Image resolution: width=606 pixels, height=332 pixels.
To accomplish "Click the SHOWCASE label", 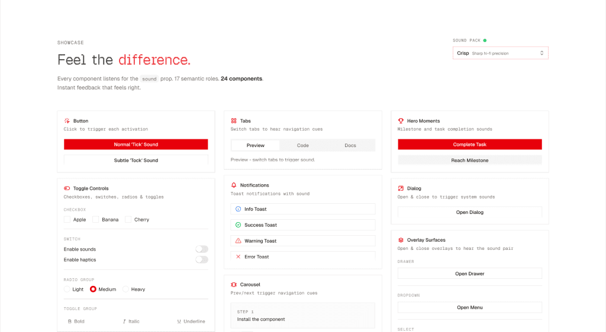I will (x=70, y=43).
